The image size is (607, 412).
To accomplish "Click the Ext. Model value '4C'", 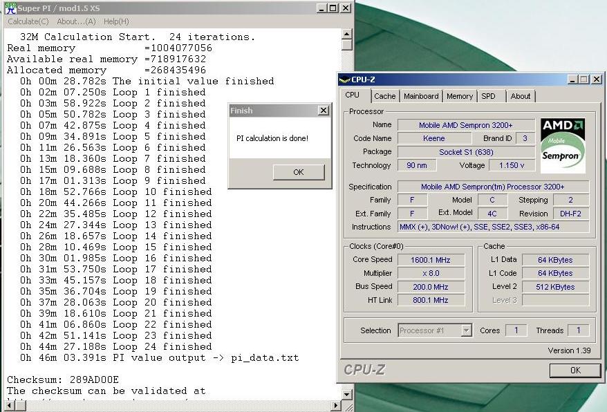I will click(492, 214).
